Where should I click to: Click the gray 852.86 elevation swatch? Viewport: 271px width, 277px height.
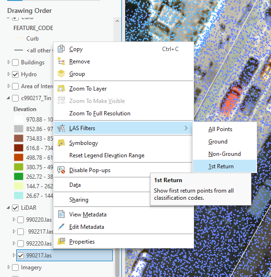click(19, 129)
